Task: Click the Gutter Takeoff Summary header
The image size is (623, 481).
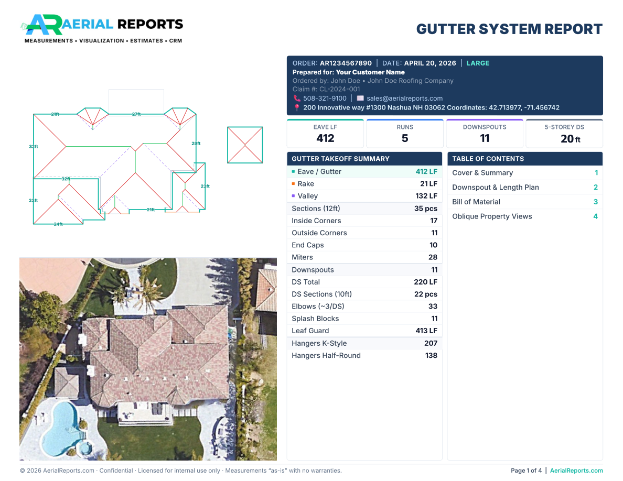Action: pyautogui.click(x=364, y=159)
